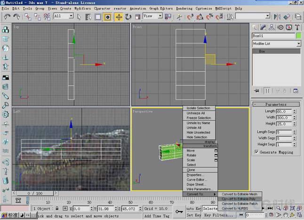
Task: Click the Key Filters button
Action: pos(218,215)
